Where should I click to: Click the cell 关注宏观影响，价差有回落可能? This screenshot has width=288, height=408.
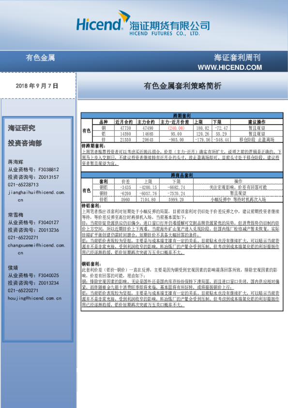pyautogui.click(x=238, y=188)
